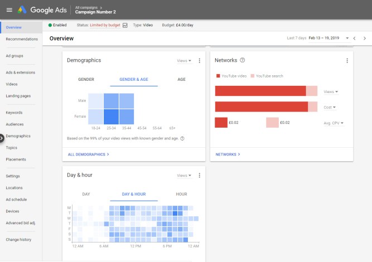The height and width of the screenshot is (262, 372).
Task: Click the Female 25-34 heatmap cell
Action: [111, 117]
